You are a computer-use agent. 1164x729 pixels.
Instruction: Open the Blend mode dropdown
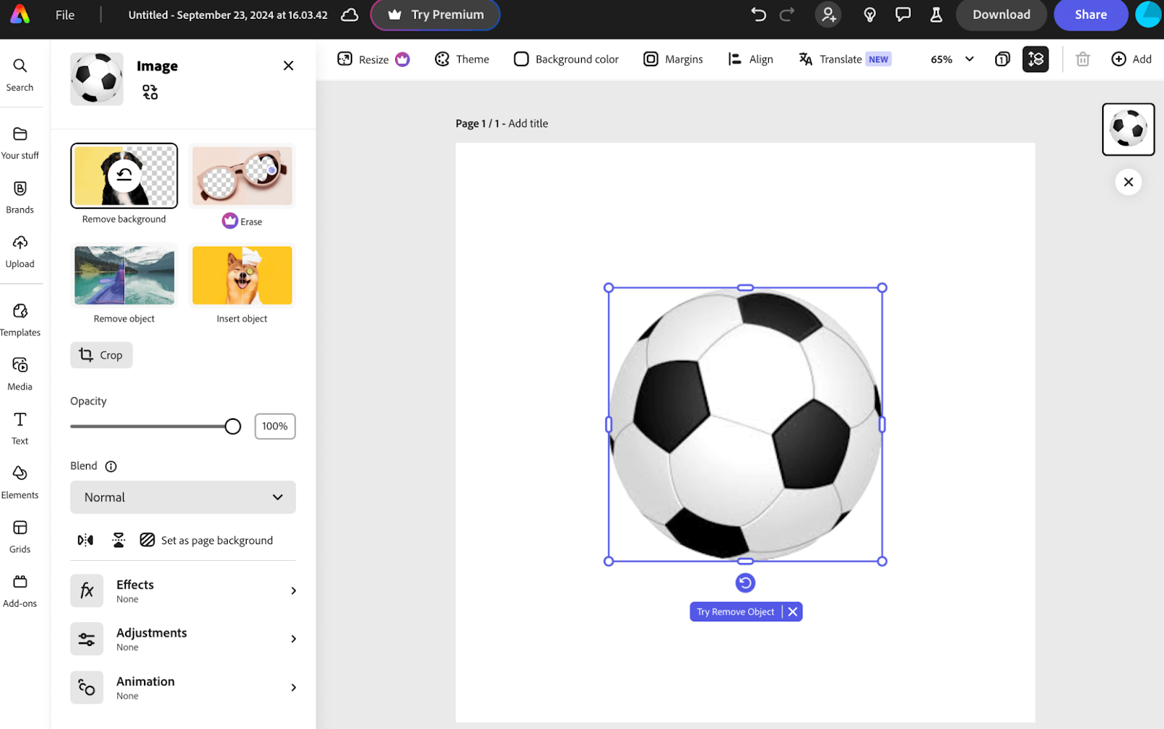point(182,497)
